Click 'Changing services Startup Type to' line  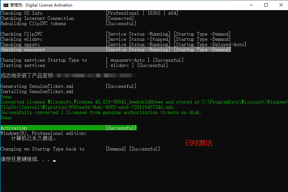point(44,60)
